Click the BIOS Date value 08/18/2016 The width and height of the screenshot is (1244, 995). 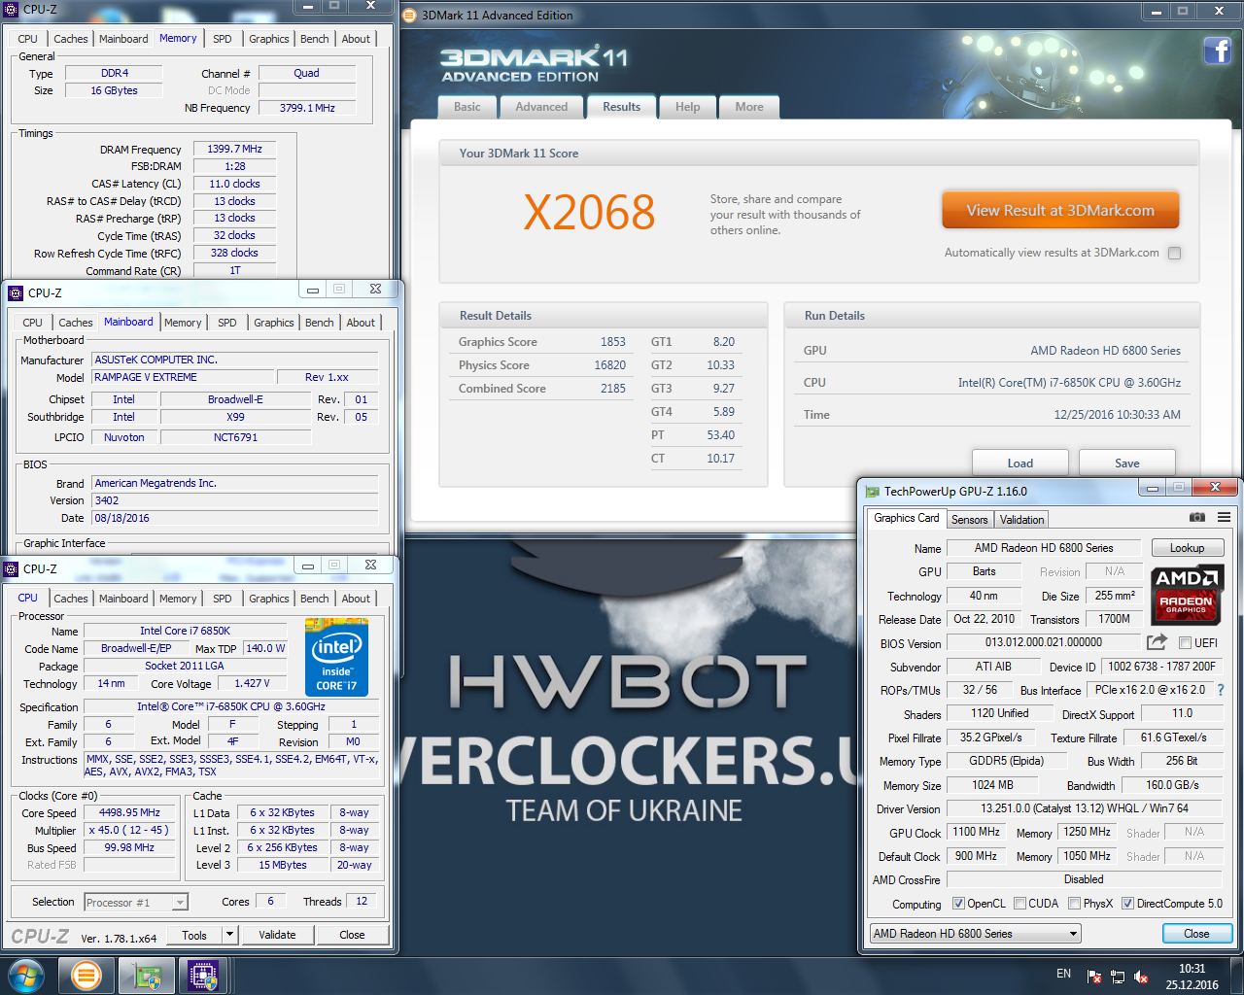pyautogui.click(x=235, y=518)
